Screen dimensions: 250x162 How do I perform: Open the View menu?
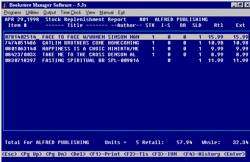pos(90,12)
